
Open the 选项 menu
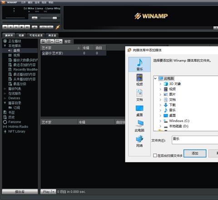37,2
